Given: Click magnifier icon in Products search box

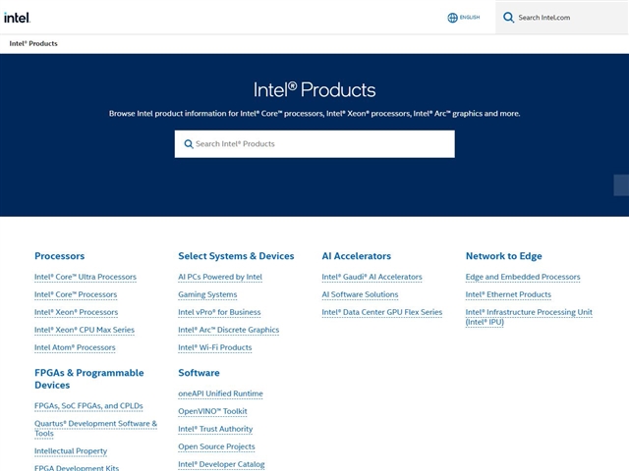Looking at the screenshot, I should [x=189, y=144].
